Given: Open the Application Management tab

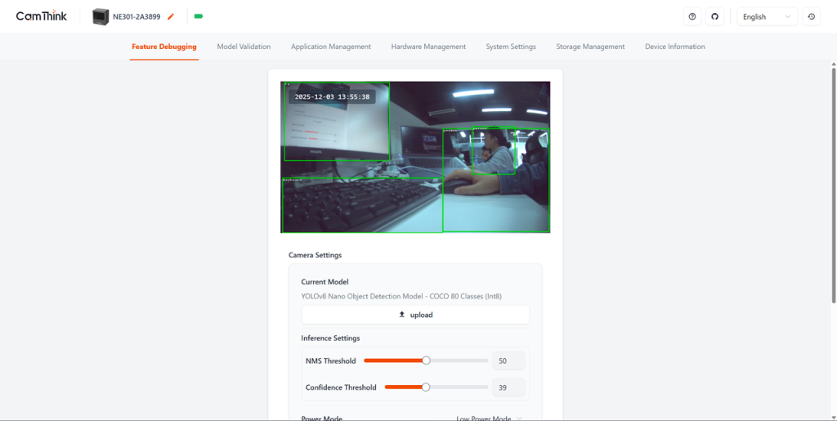Looking at the screenshot, I should [x=330, y=47].
